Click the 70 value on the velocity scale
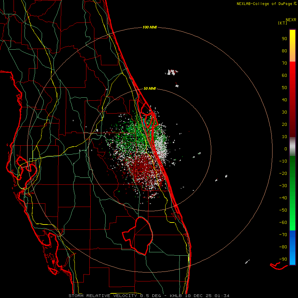 pos(284,63)
